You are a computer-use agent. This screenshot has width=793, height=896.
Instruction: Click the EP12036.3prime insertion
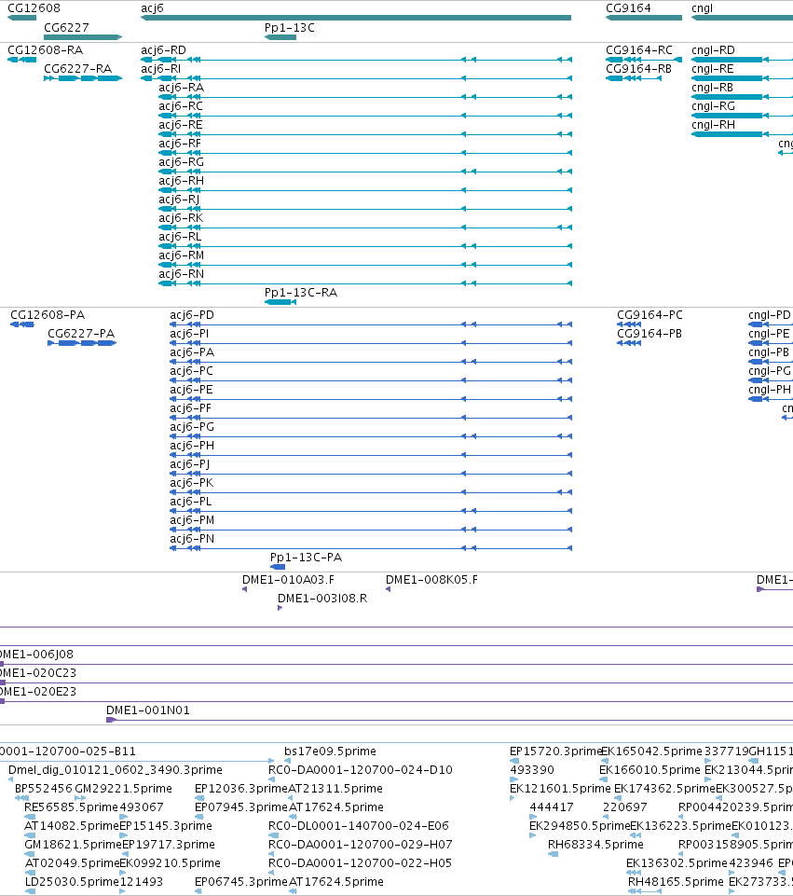(x=199, y=798)
